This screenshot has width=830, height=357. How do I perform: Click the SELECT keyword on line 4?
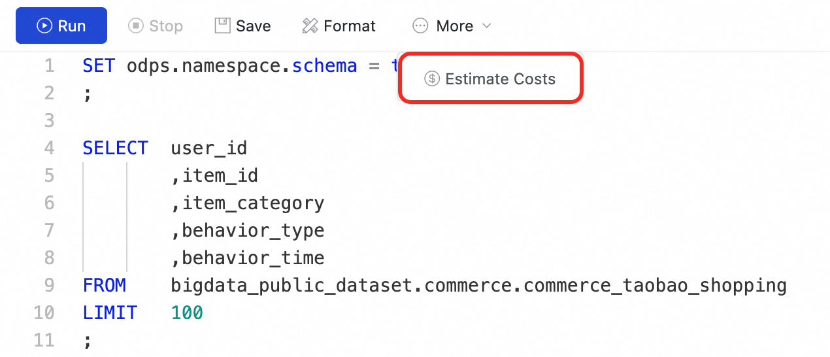coord(115,148)
